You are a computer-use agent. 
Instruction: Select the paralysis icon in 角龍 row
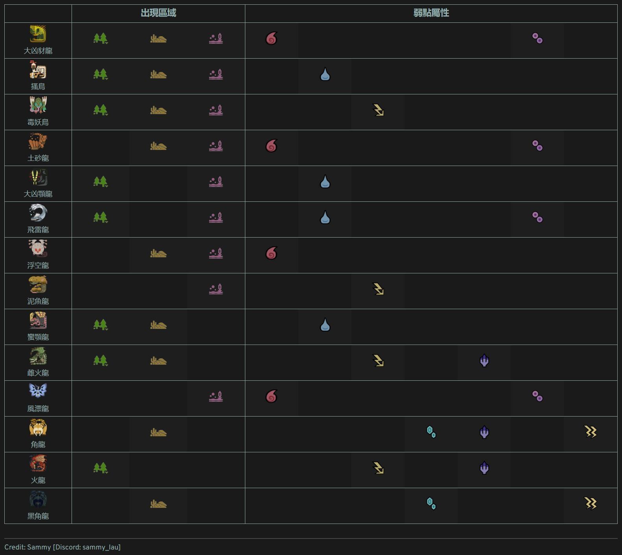[590, 432]
